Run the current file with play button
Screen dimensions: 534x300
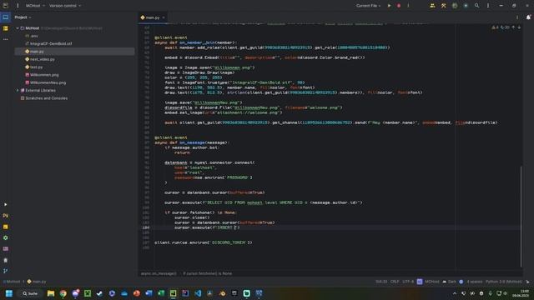tap(390, 6)
